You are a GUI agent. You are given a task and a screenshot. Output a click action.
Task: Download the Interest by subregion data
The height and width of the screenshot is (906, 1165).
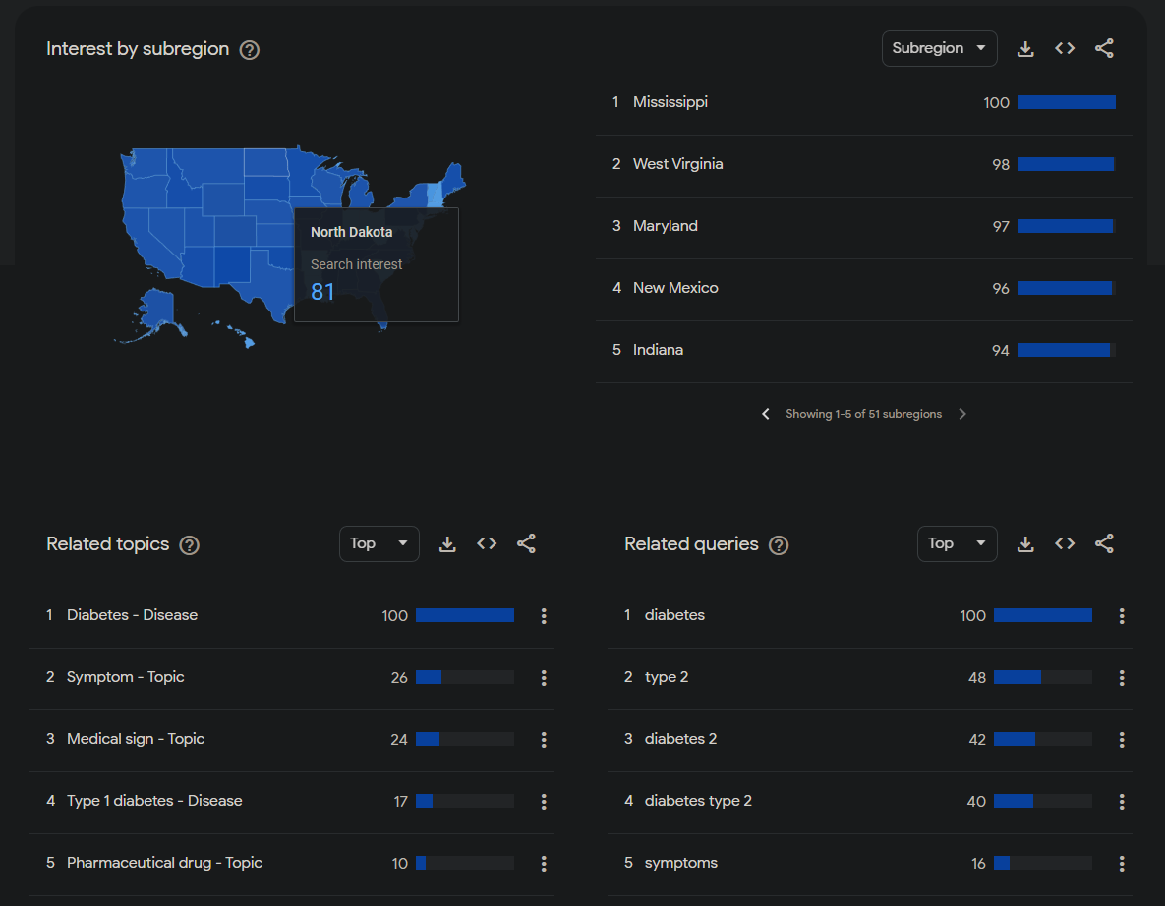1025,49
